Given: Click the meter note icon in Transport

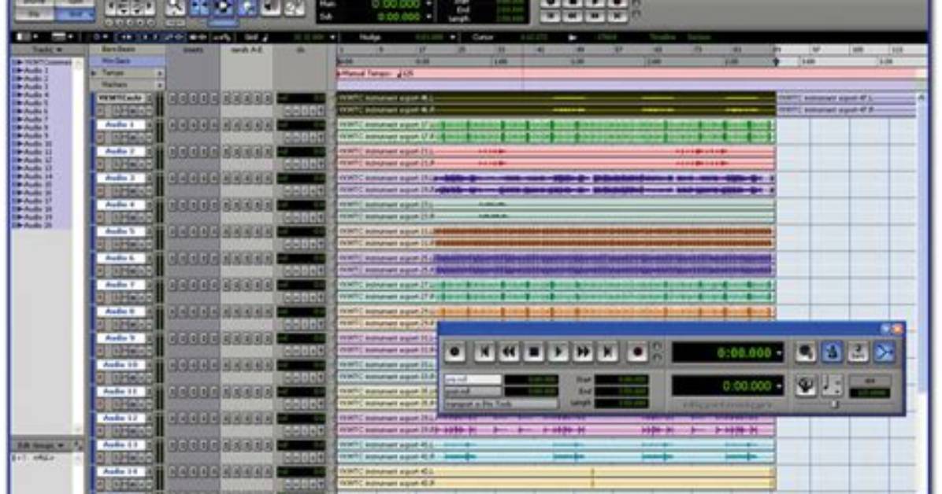Looking at the screenshot, I should [x=832, y=385].
